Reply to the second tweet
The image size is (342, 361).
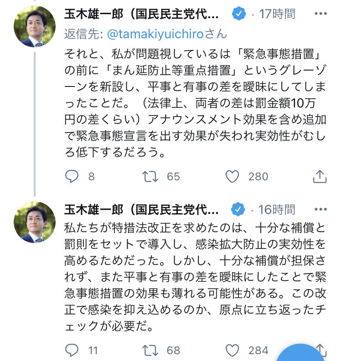(x=72, y=350)
